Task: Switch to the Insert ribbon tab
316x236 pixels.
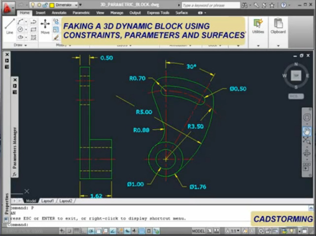Action: click(x=40, y=13)
